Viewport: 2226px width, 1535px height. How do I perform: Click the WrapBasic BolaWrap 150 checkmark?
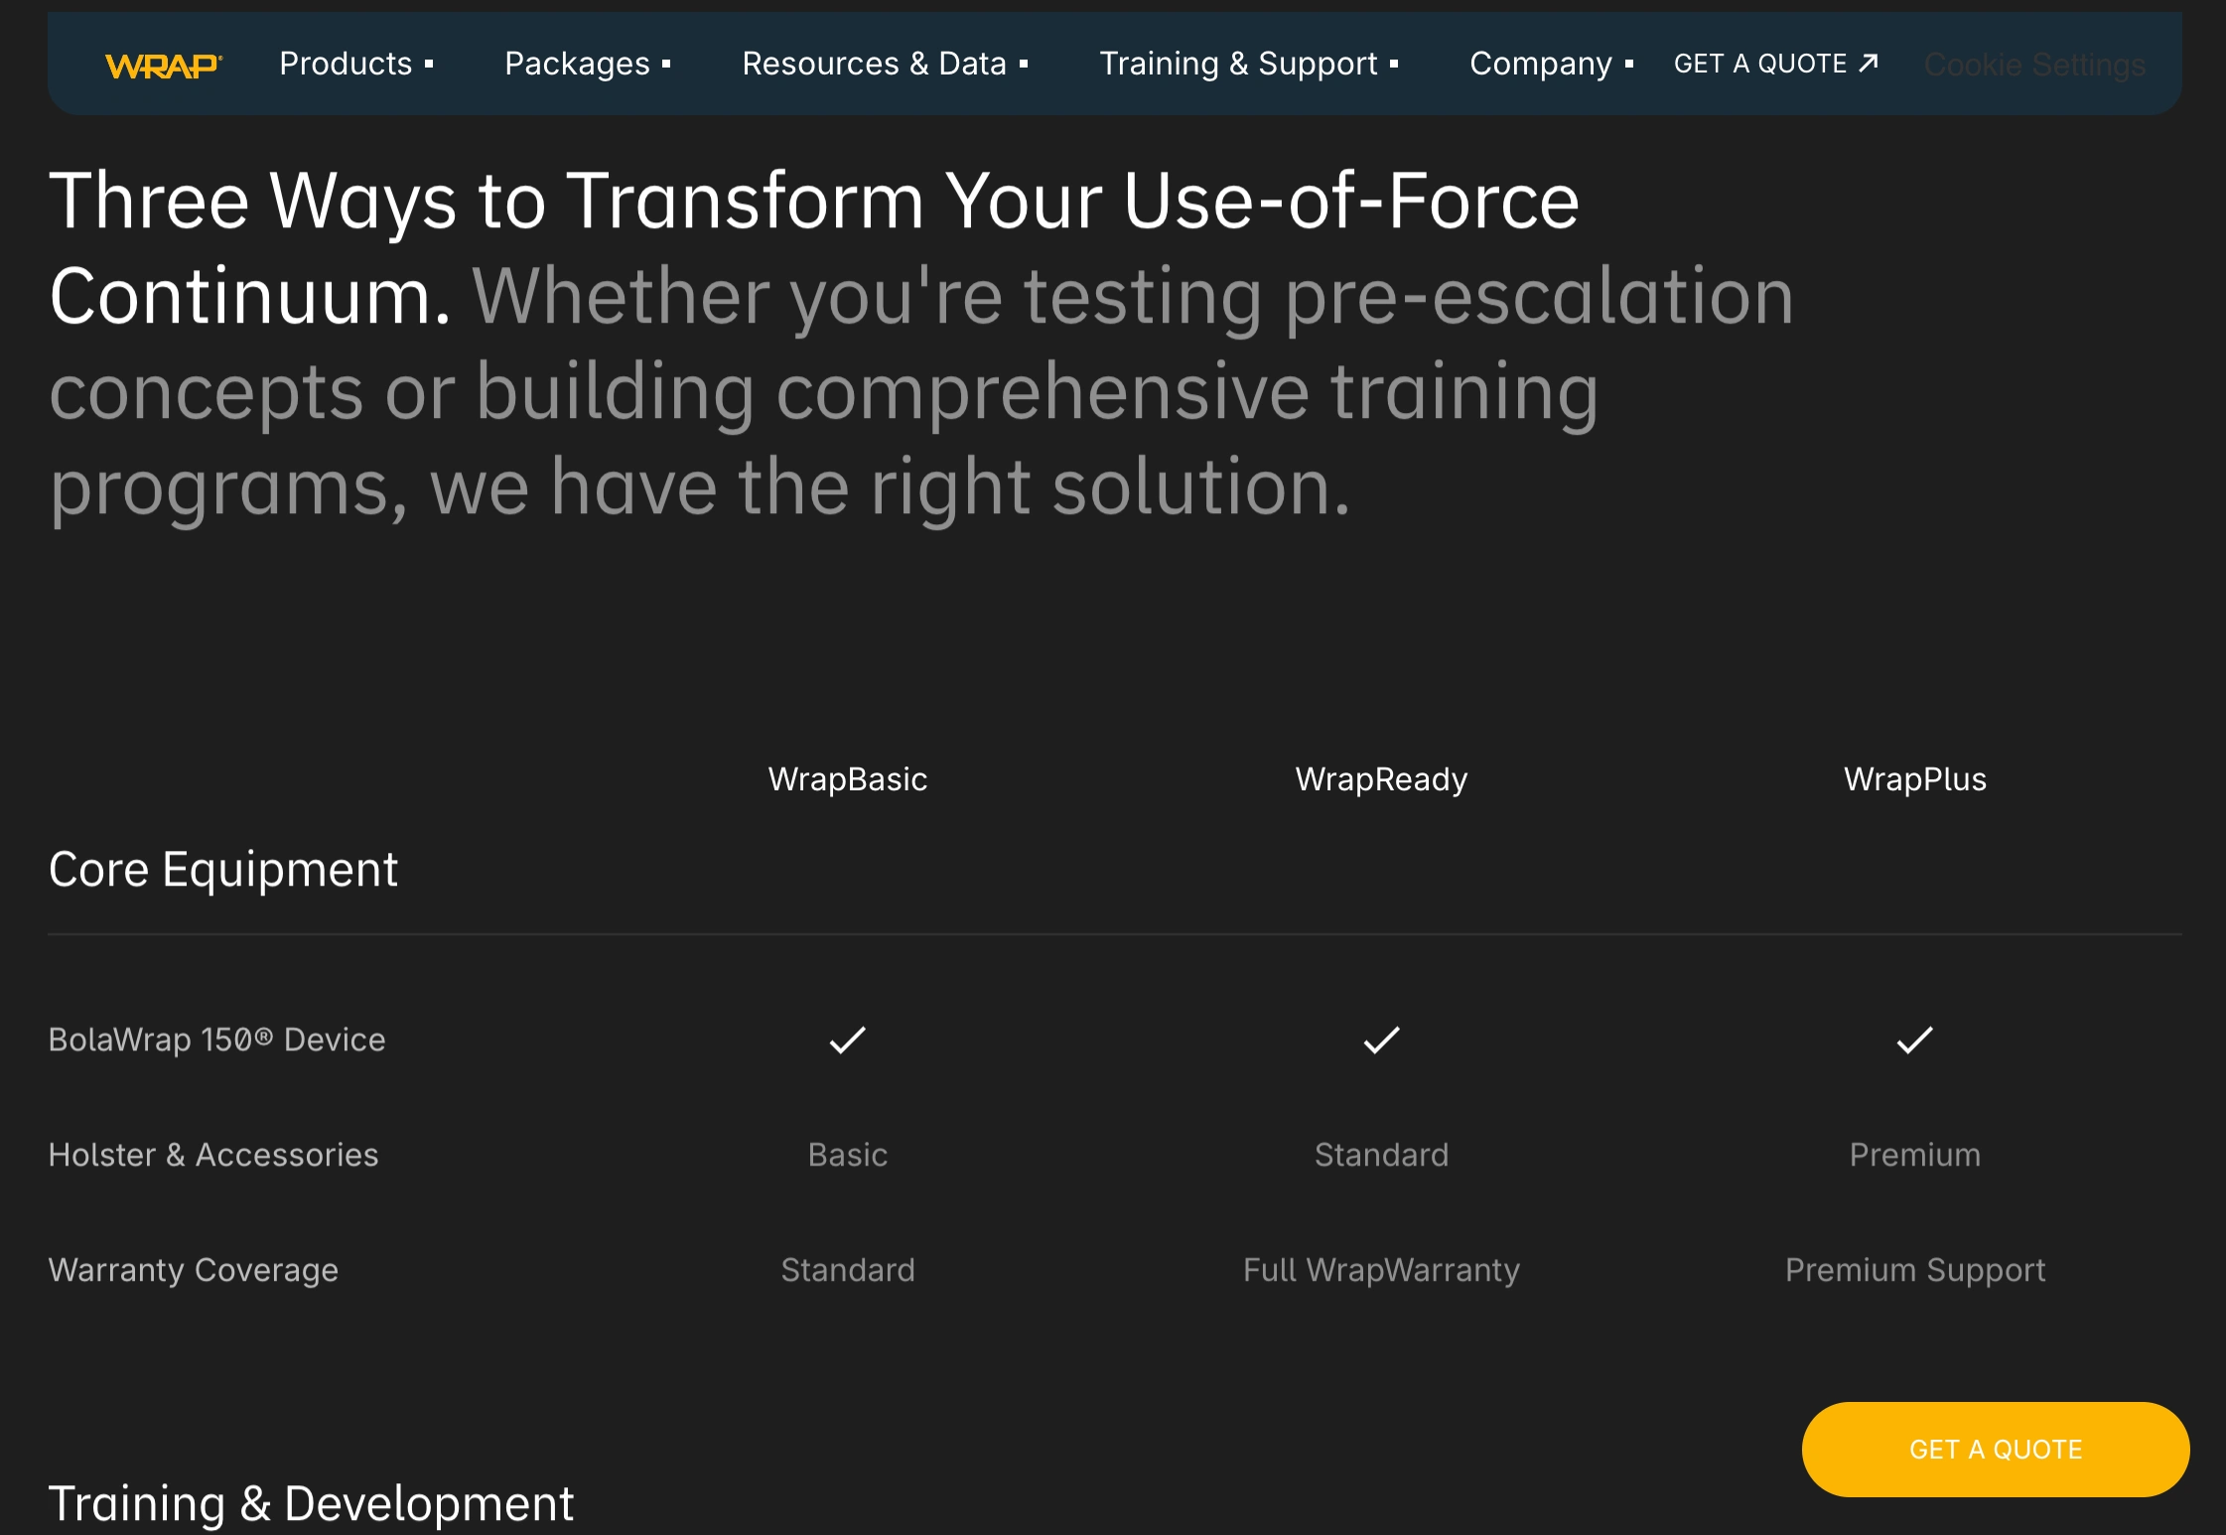coord(848,1040)
